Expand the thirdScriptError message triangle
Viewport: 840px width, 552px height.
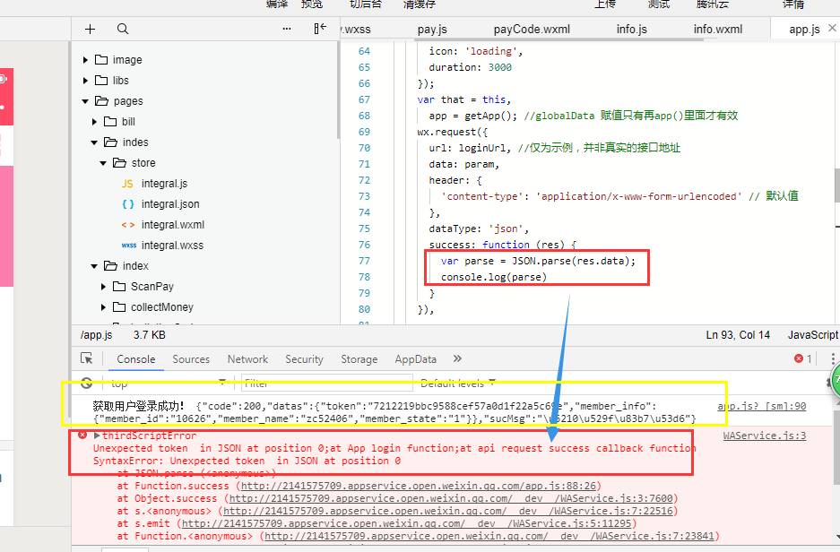click(97, 436)
